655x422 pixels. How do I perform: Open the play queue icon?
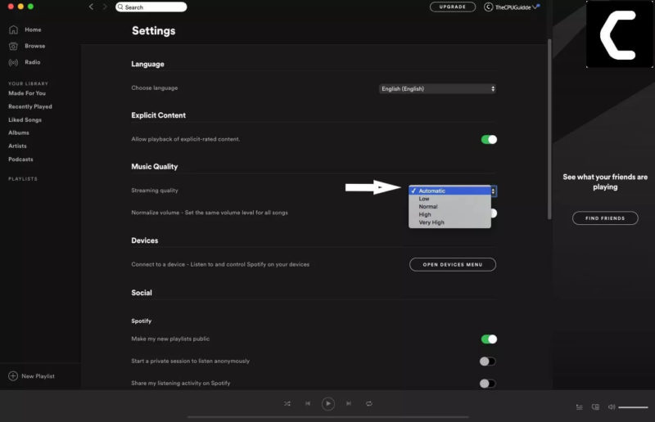[580, 406]
